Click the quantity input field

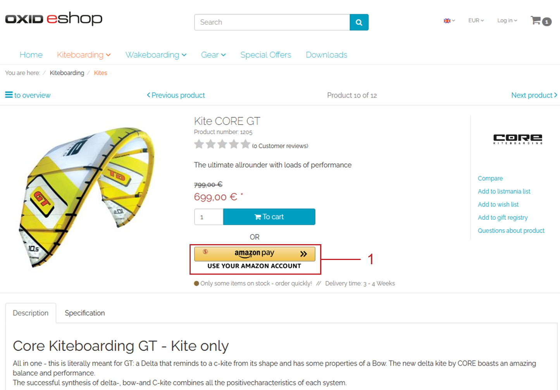(x=208, y=217)
